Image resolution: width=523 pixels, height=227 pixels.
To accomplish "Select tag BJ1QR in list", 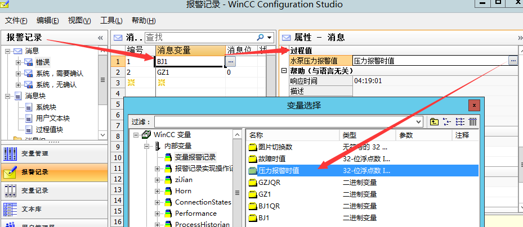I will pos(269,206).
